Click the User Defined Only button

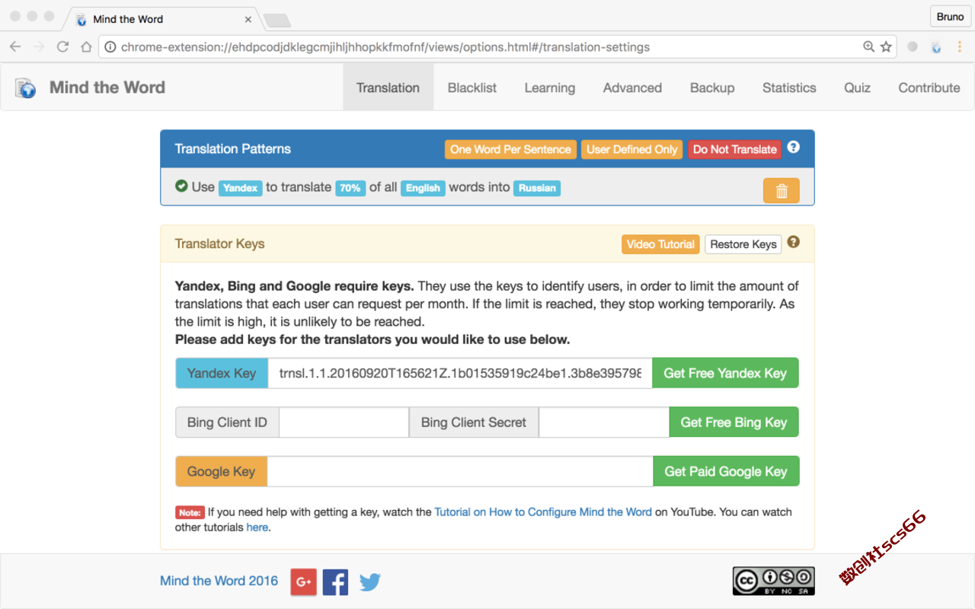coord(632,149)
